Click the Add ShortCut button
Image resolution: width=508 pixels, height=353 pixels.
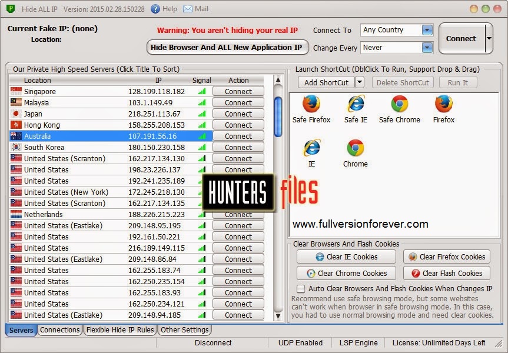[326, 82]
